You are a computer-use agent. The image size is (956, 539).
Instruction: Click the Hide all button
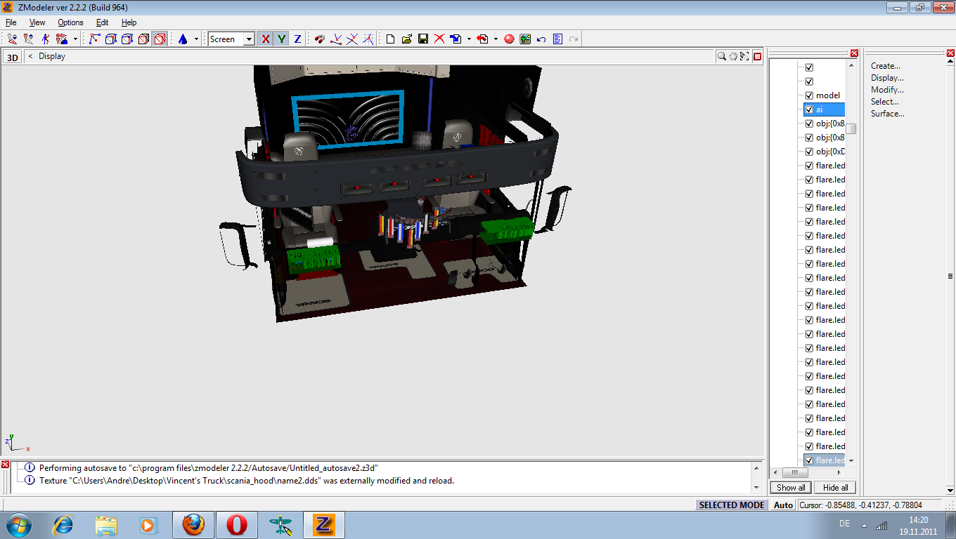point(835,488)
